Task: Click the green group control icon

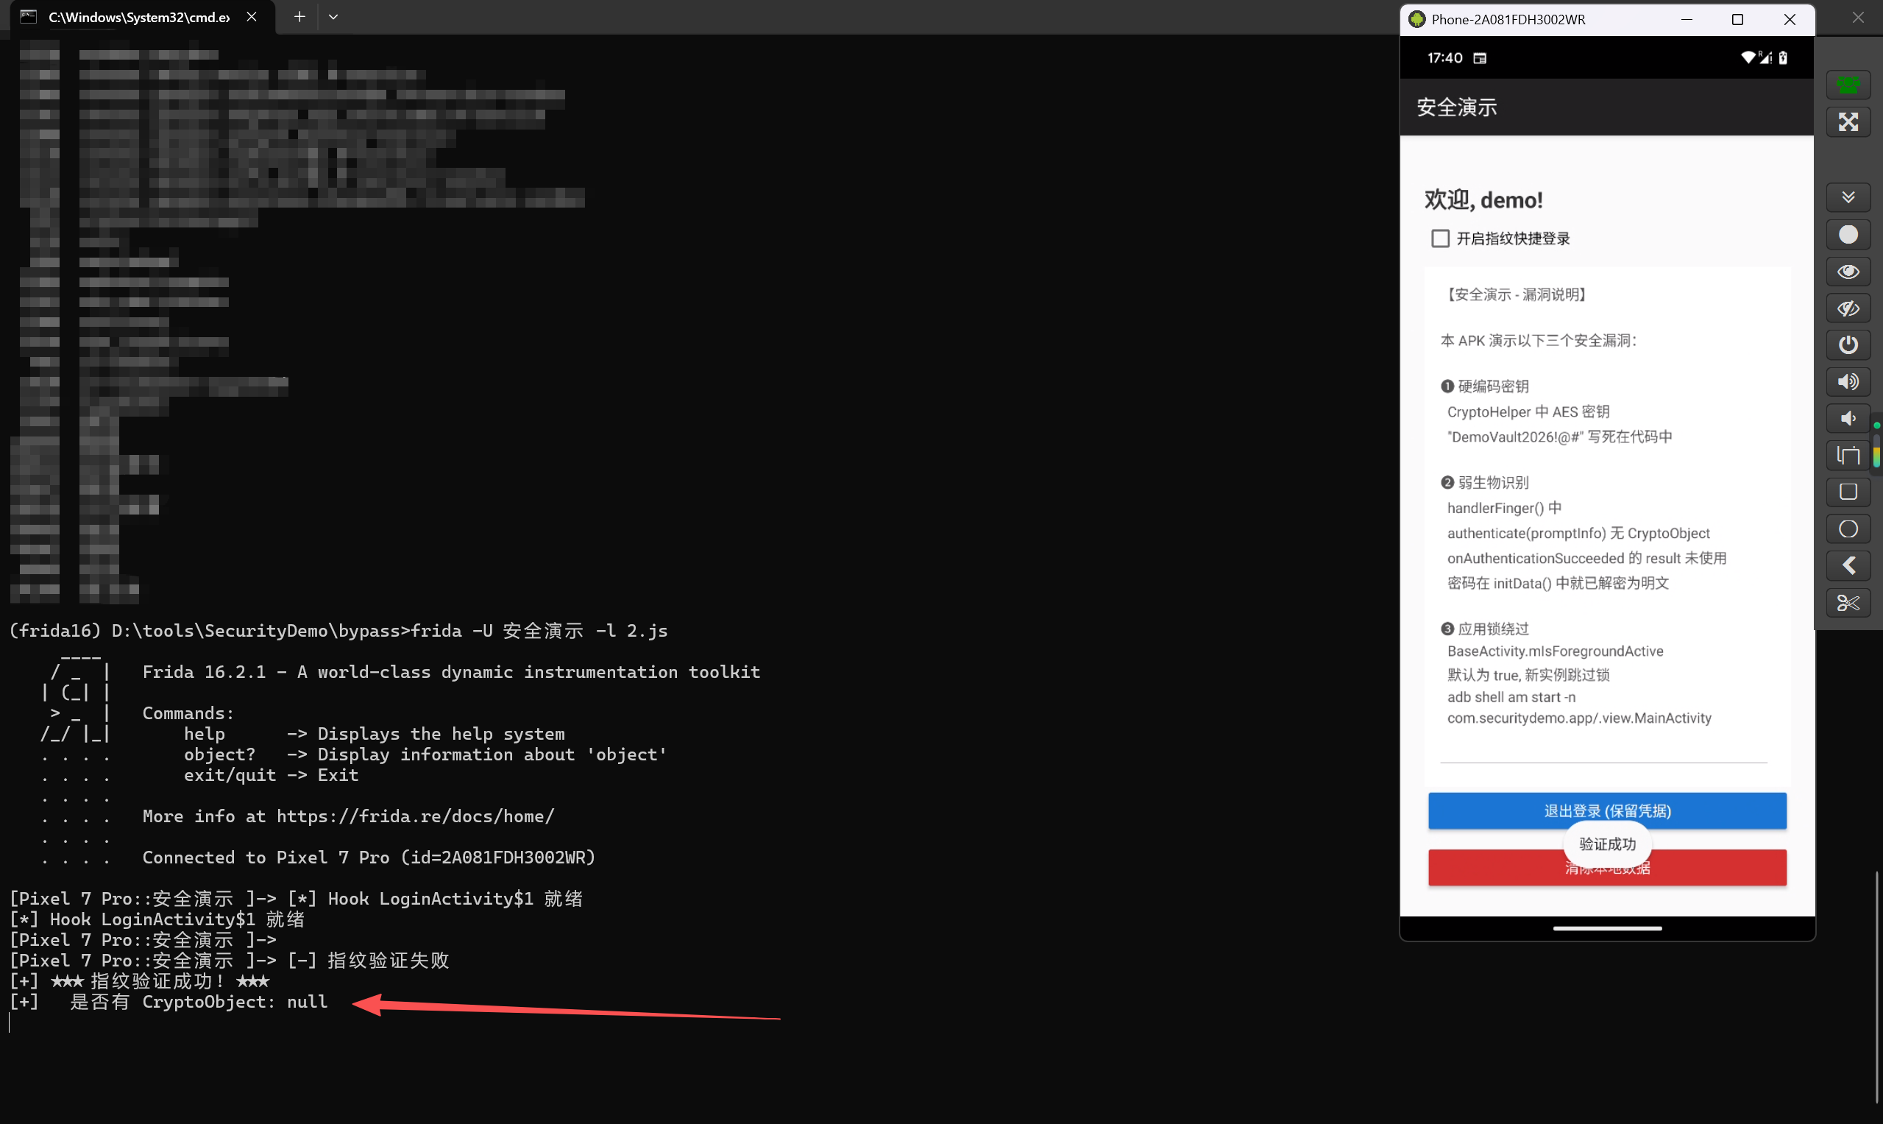Action: click(x=1848, y=85)
